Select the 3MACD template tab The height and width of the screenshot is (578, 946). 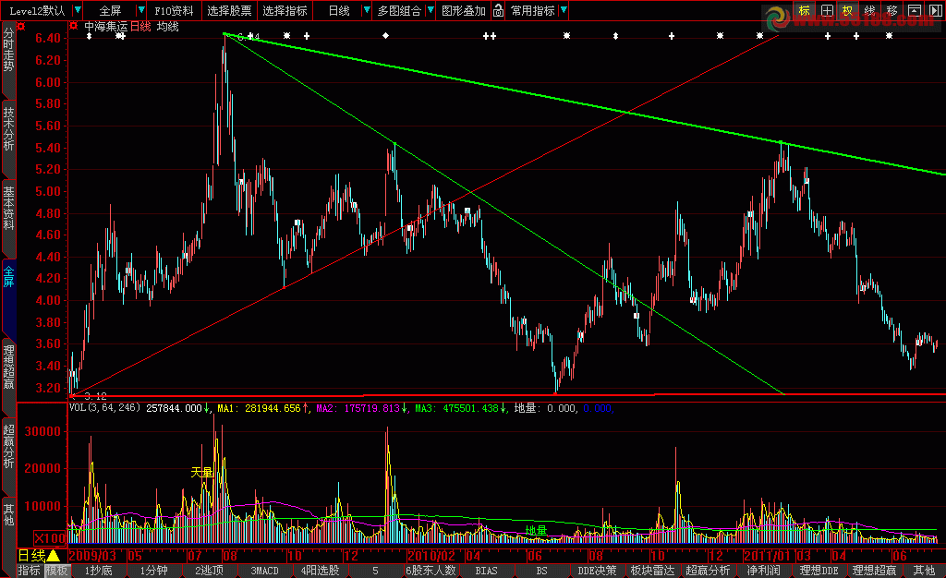click(265, 571)
